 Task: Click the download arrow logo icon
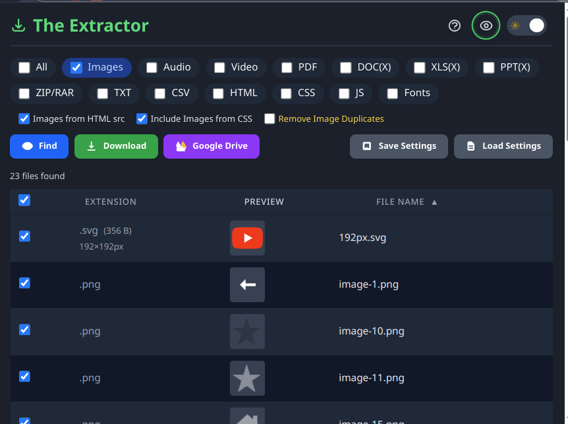18,26
